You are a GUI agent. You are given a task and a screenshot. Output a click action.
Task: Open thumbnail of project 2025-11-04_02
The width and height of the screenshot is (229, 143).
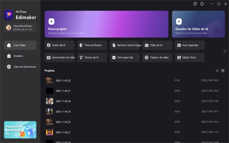[x=50, y=122]
